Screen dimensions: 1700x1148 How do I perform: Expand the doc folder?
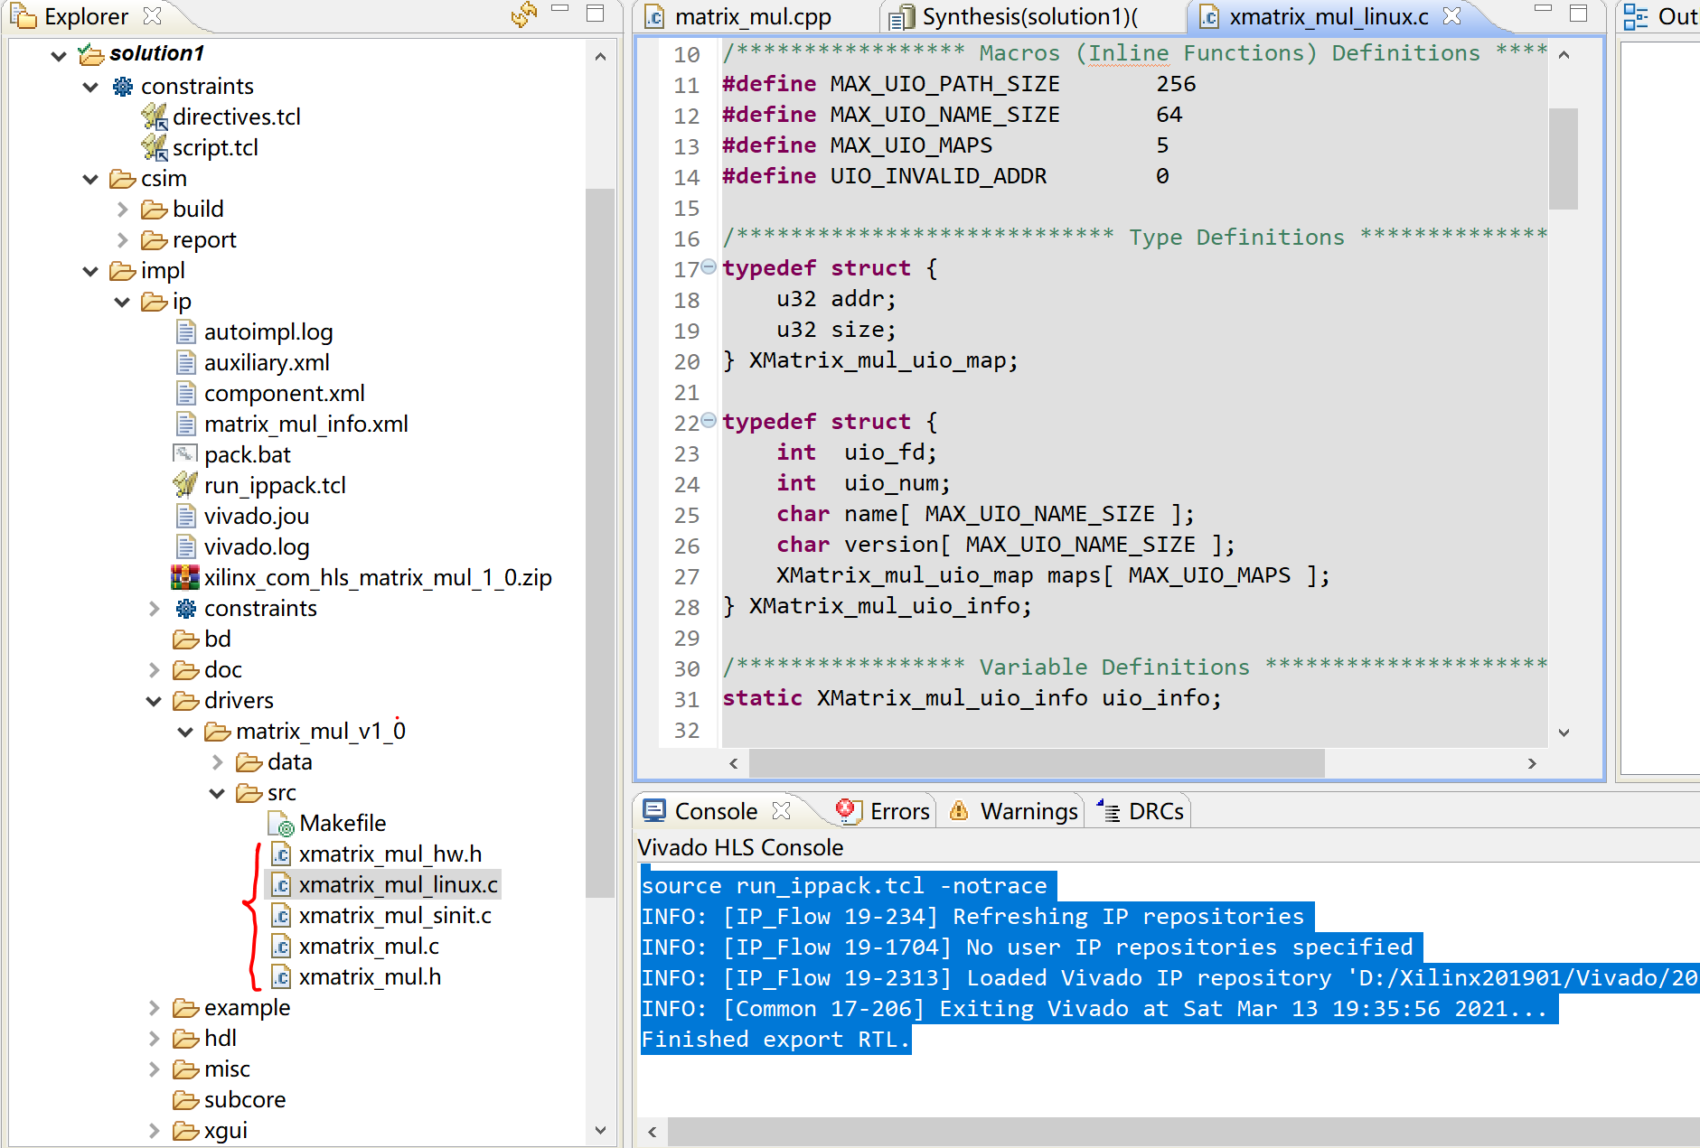point(154,670)
